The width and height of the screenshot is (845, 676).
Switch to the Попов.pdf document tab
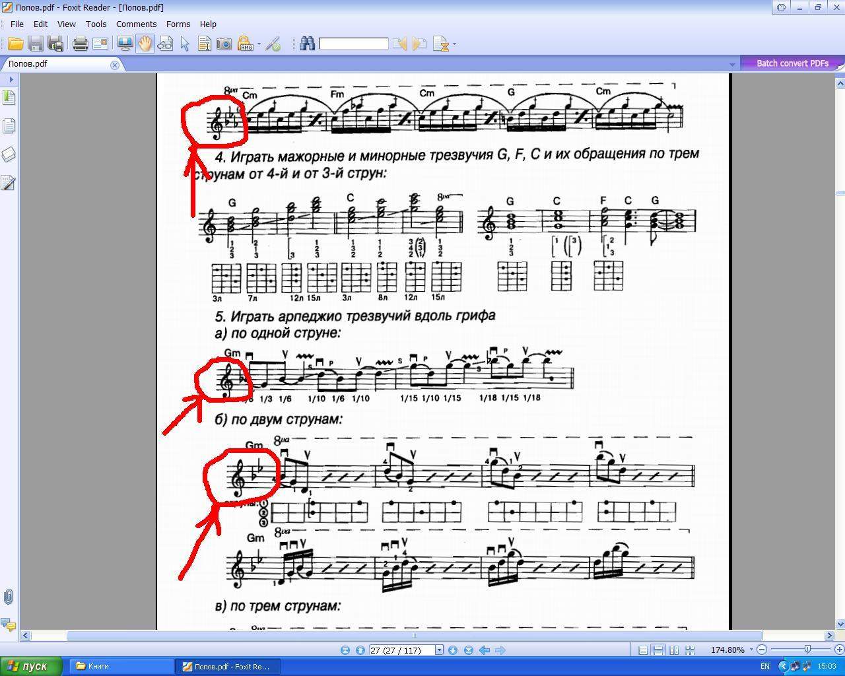pos(61,64)
